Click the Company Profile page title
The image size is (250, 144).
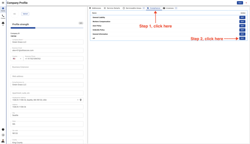pyautogui.click(x=17, y=3)
